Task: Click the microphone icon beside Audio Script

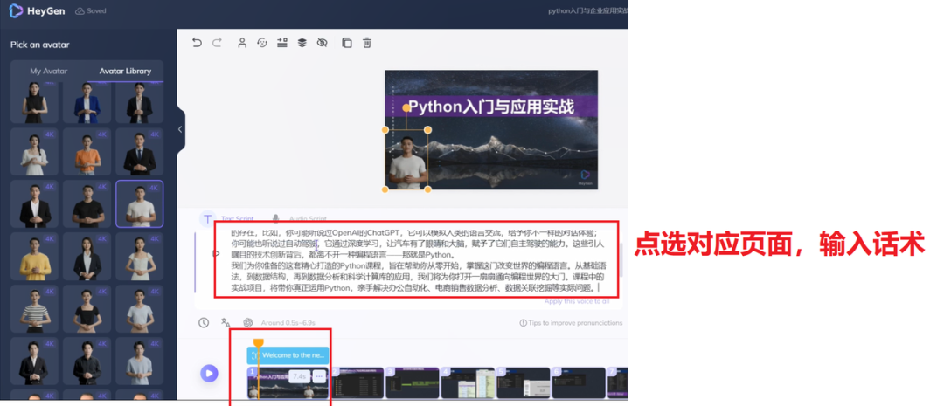Action: (275, 219)
